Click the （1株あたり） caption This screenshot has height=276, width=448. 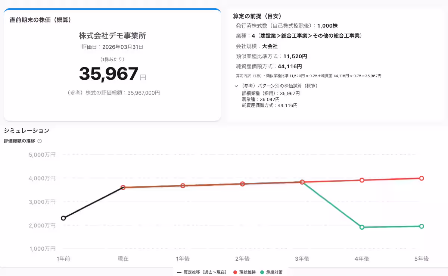click(112, 59)
